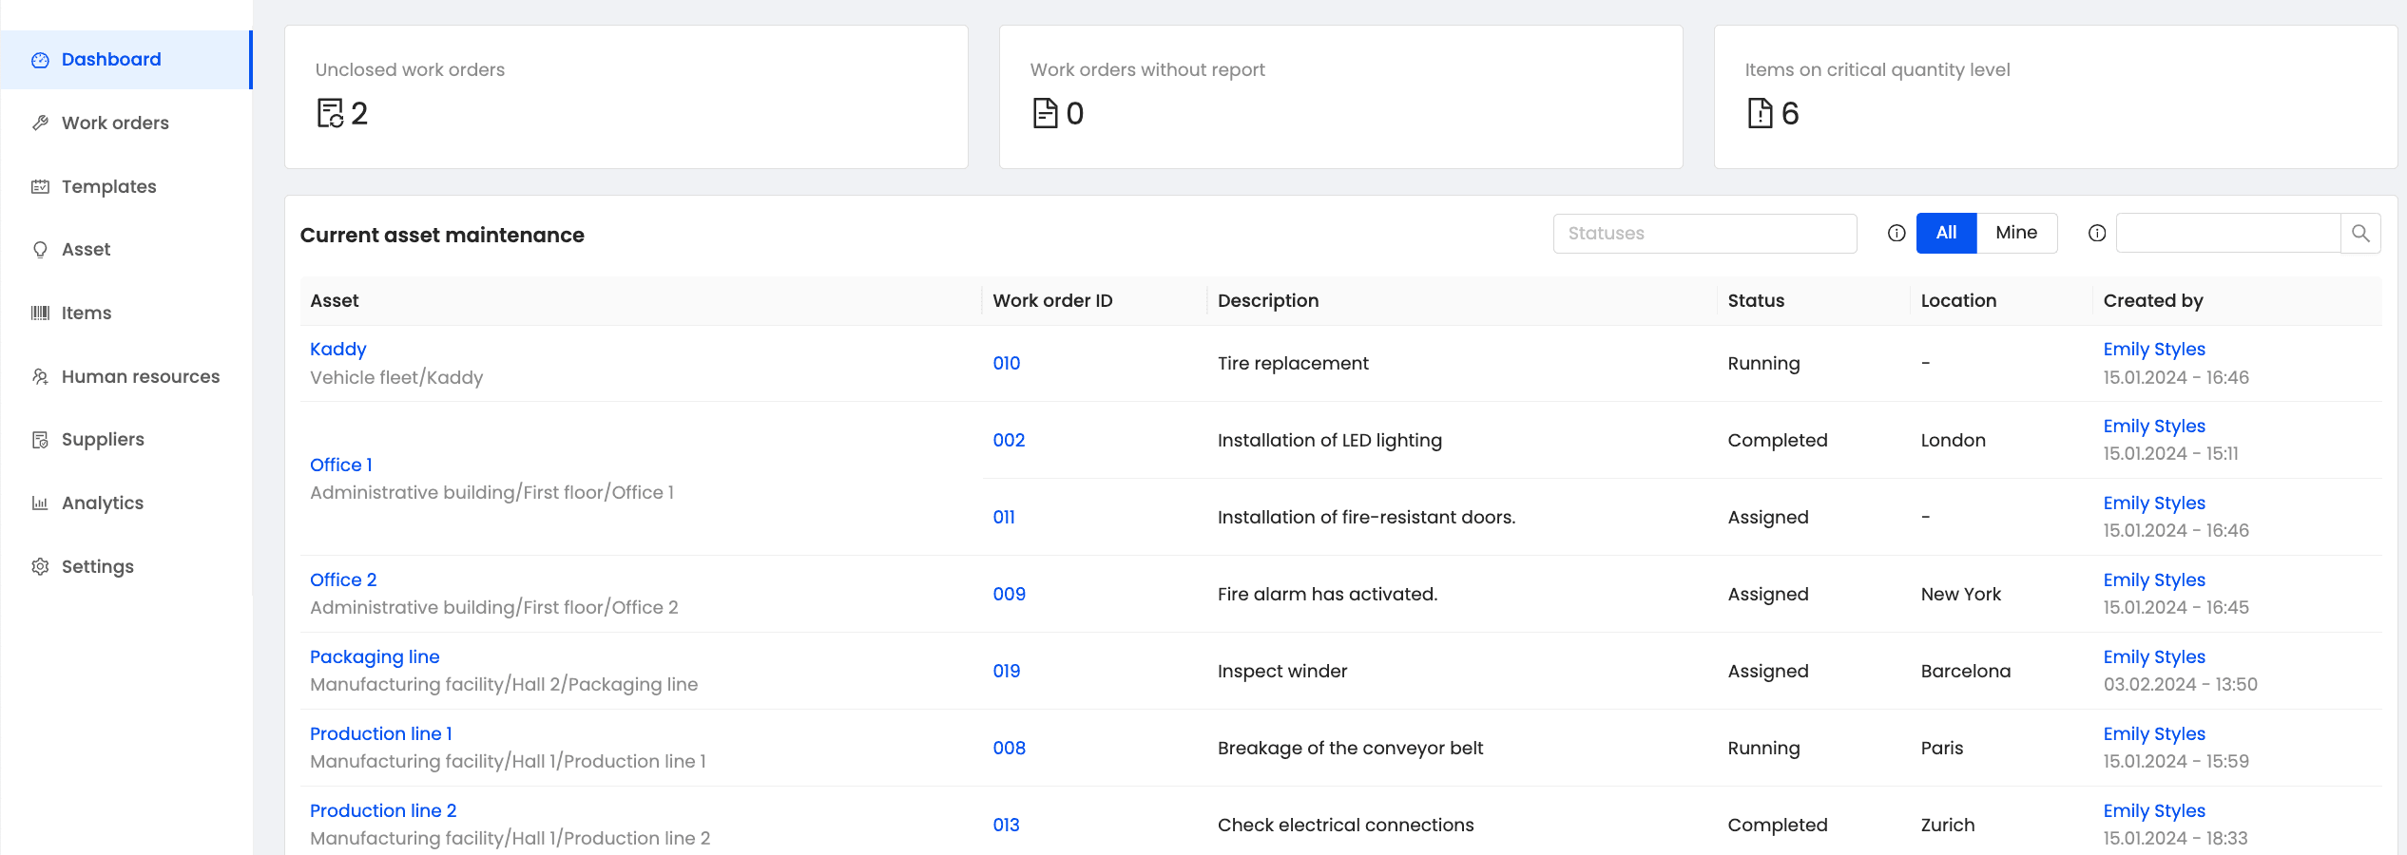Open work order 008 link
This screenshot has height=855, width=2407.
click(1009, 749)
